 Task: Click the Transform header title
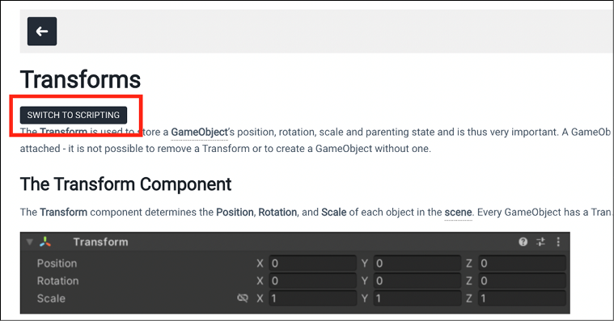[100, 242]
